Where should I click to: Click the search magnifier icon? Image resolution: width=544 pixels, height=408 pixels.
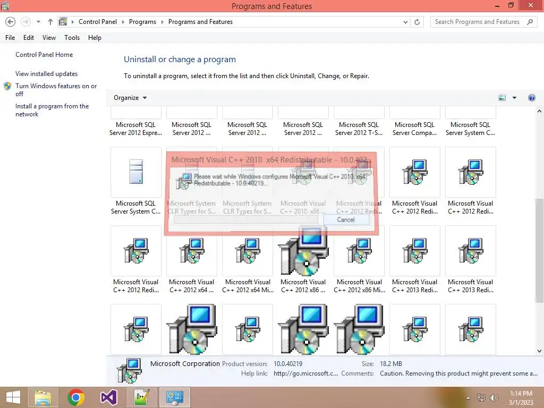[530, 22]
